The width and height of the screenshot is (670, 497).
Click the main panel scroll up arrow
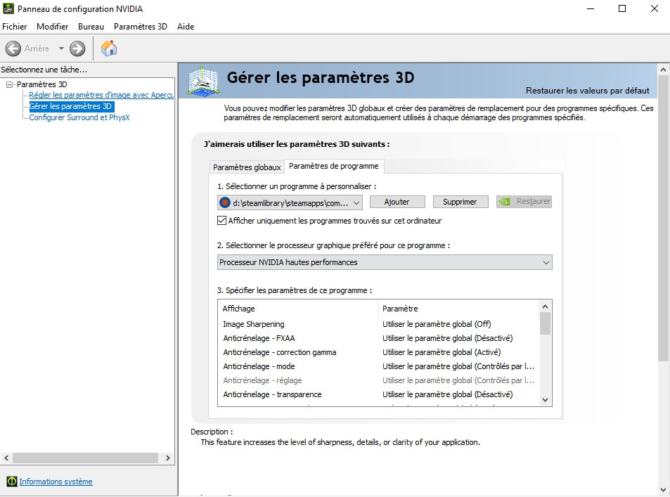pyautogui.click(x=663, y=70)
